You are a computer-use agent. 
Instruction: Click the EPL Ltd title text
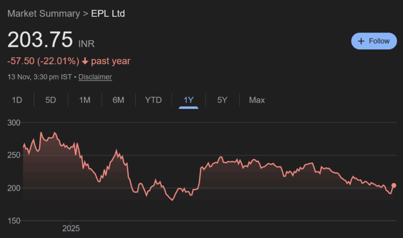pyautogui.click(x=109, y=13)
